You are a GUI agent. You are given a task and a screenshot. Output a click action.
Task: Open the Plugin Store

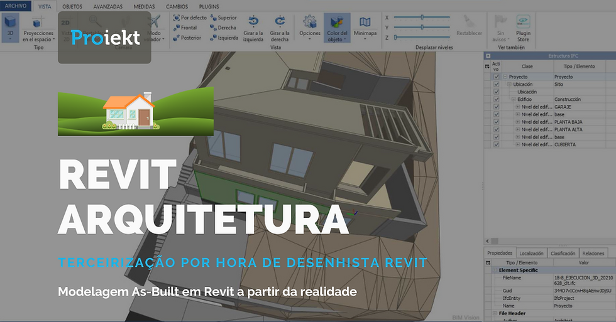click(523, 28)
